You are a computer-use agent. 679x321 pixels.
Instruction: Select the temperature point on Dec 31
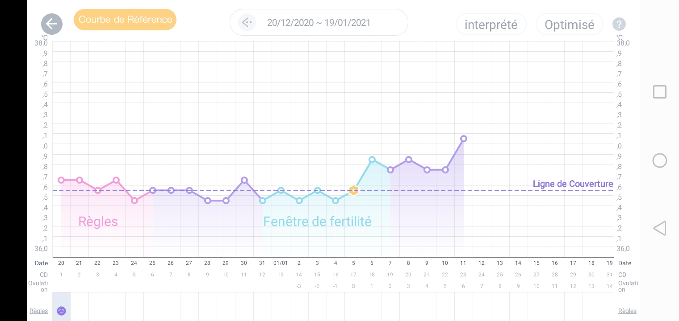263,201
